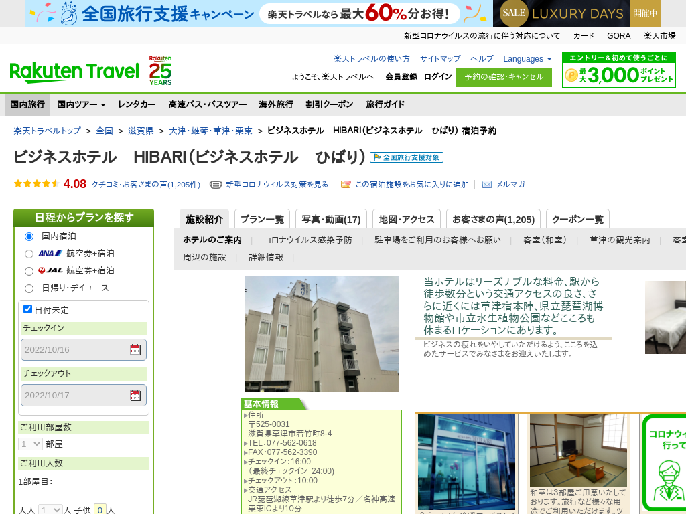Open 高速バス・バスツアー menu item
Image resolution: width=686 pixels, height=514 pixels.
(x=208, y=104)
